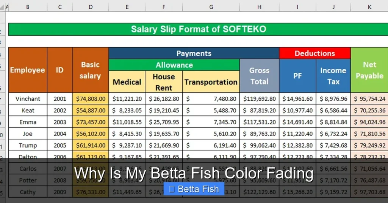The height and width of the screenshot is (203, 388).
Task: Select medical cell $11,221.20
Action: (x=127, y=98)
